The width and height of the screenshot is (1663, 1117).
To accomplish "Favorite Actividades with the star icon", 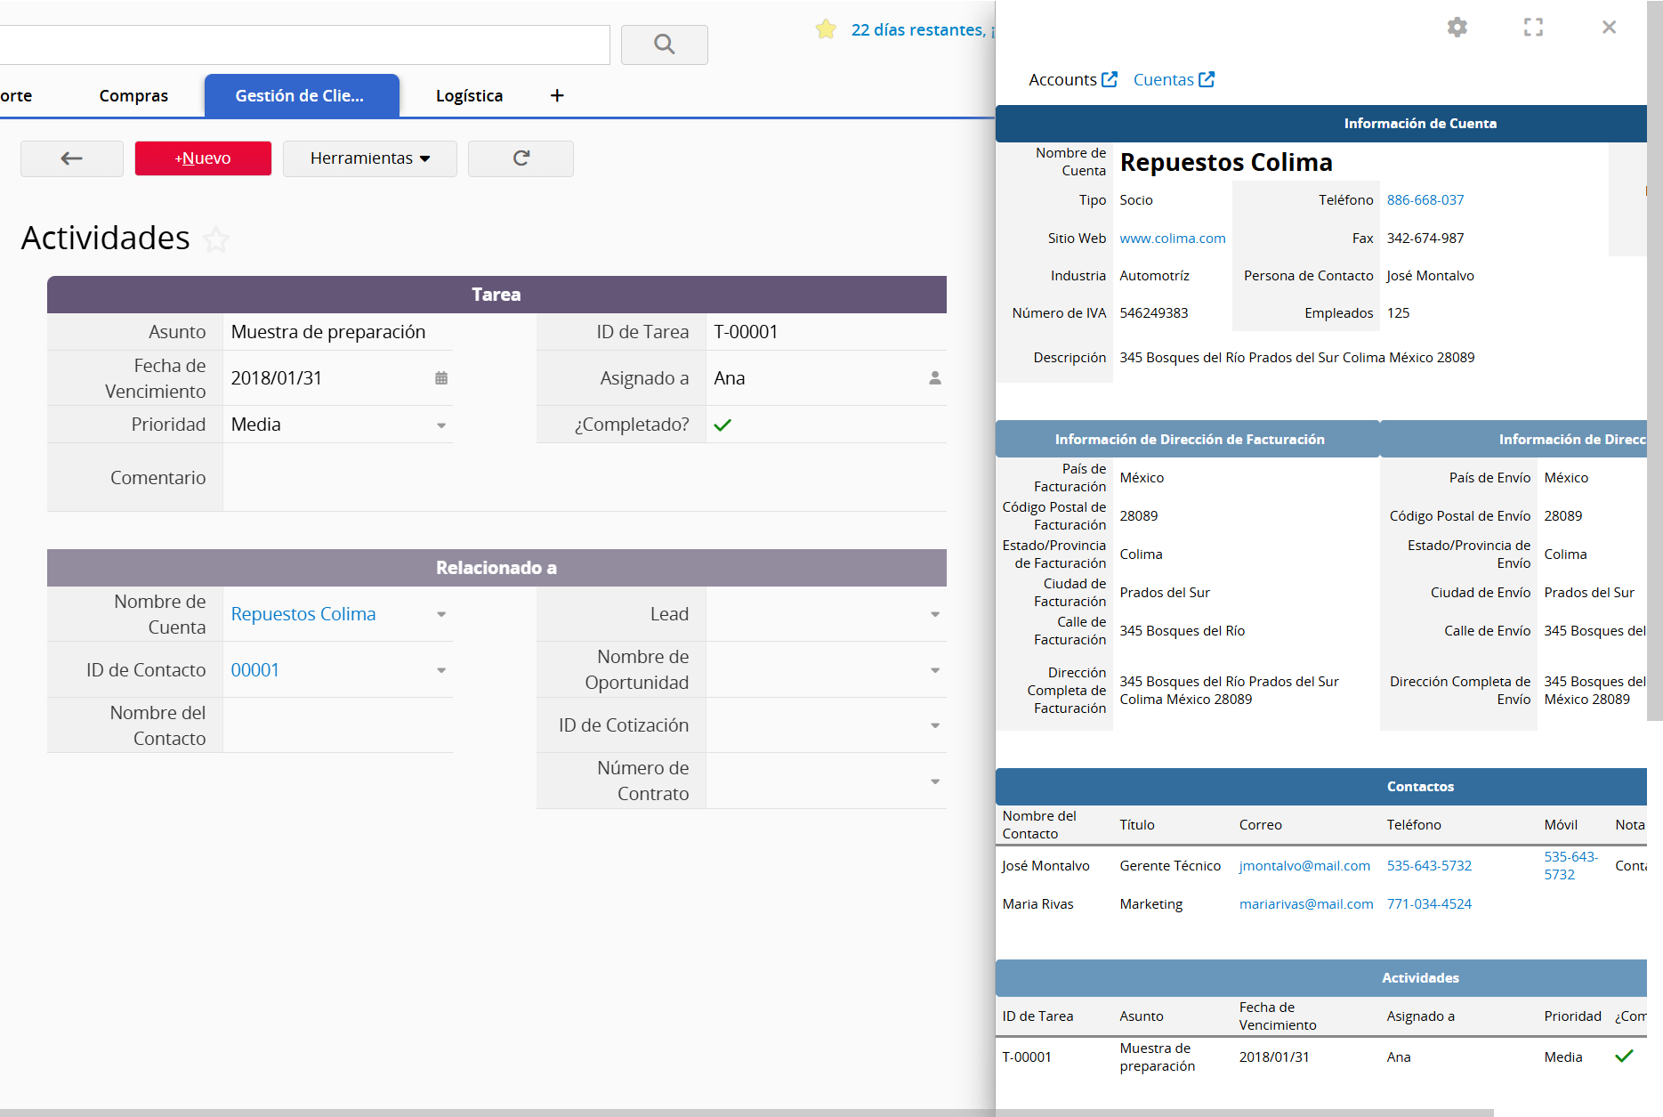I will click(x=216, y=239).
